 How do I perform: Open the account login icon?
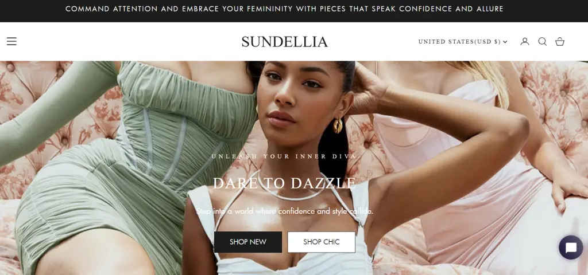coord(525,41)
